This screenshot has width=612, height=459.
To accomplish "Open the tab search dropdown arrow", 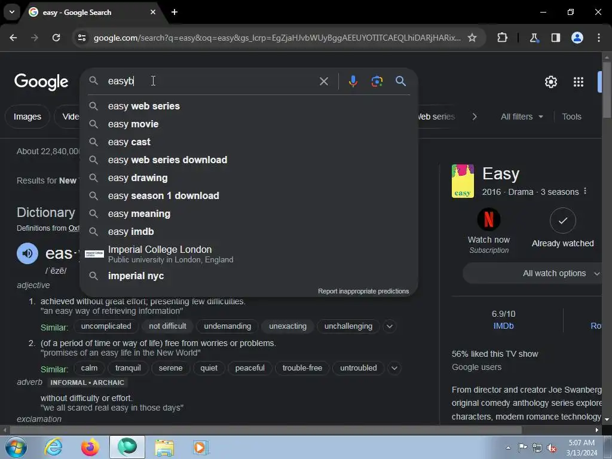I will (12, 12).
